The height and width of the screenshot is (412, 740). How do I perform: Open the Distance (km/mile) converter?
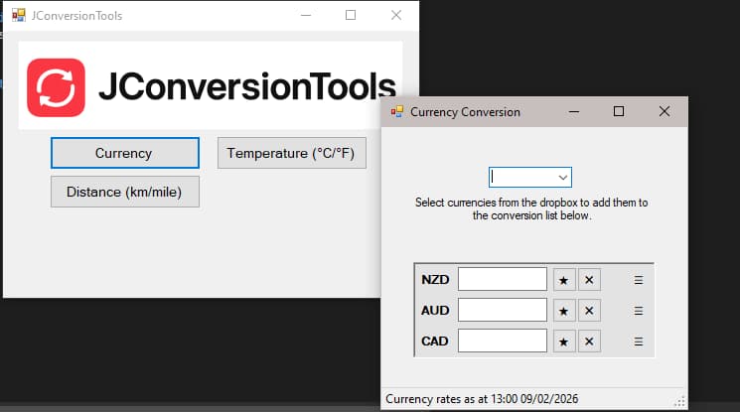coord(125,192)
